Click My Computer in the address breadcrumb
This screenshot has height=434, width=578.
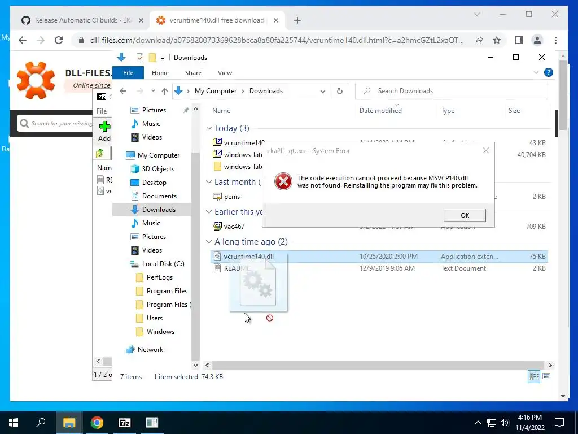click(x=216, y=91)
